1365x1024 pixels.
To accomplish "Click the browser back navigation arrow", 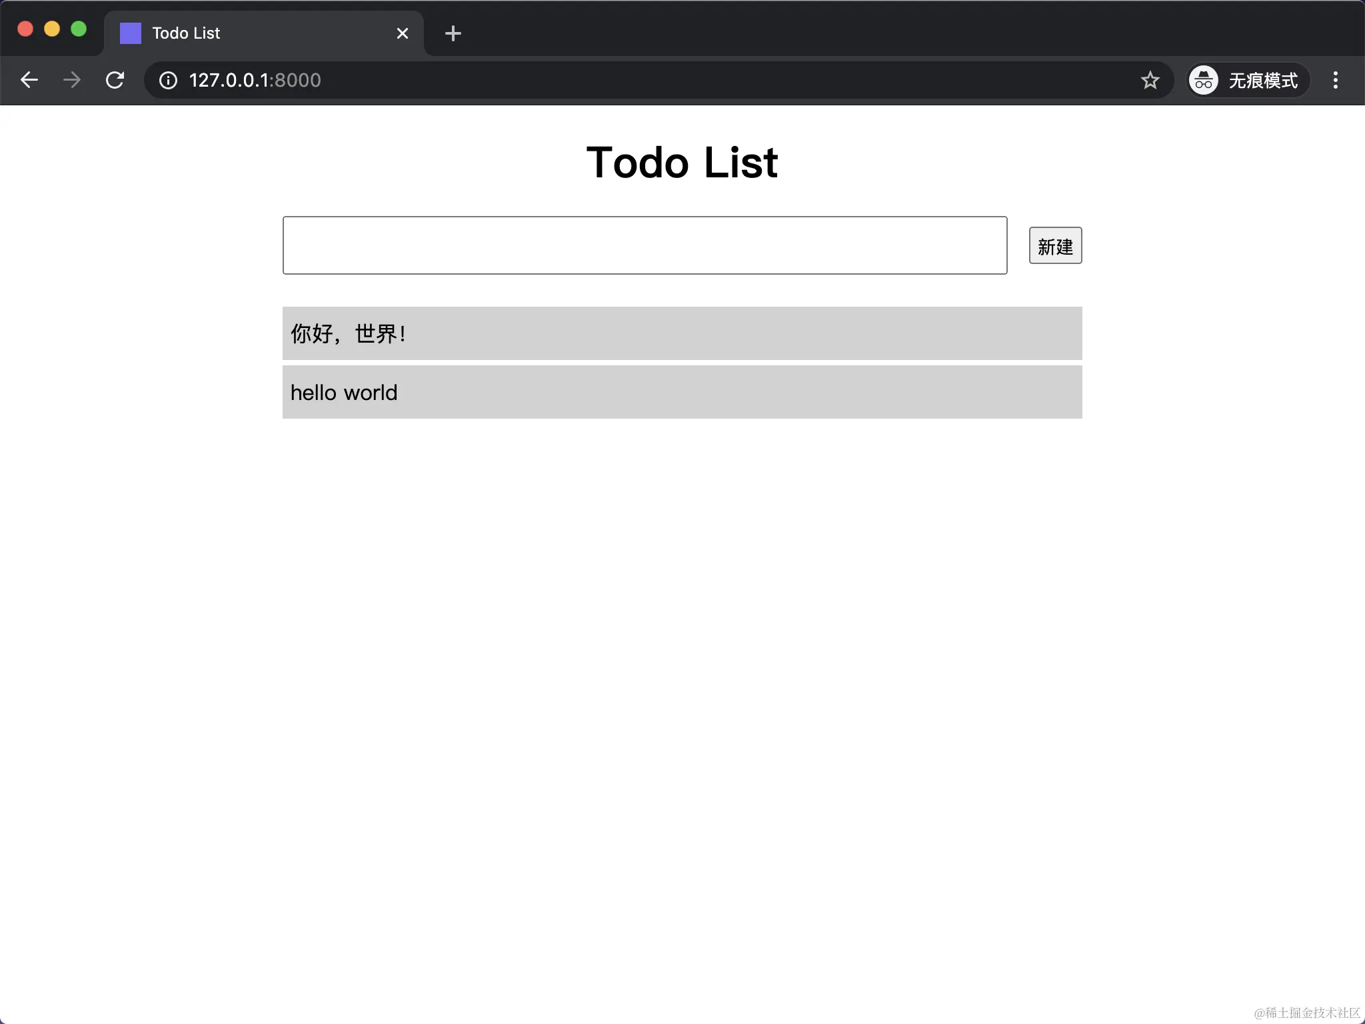I will pyautogui.click(x=29, y=80).
